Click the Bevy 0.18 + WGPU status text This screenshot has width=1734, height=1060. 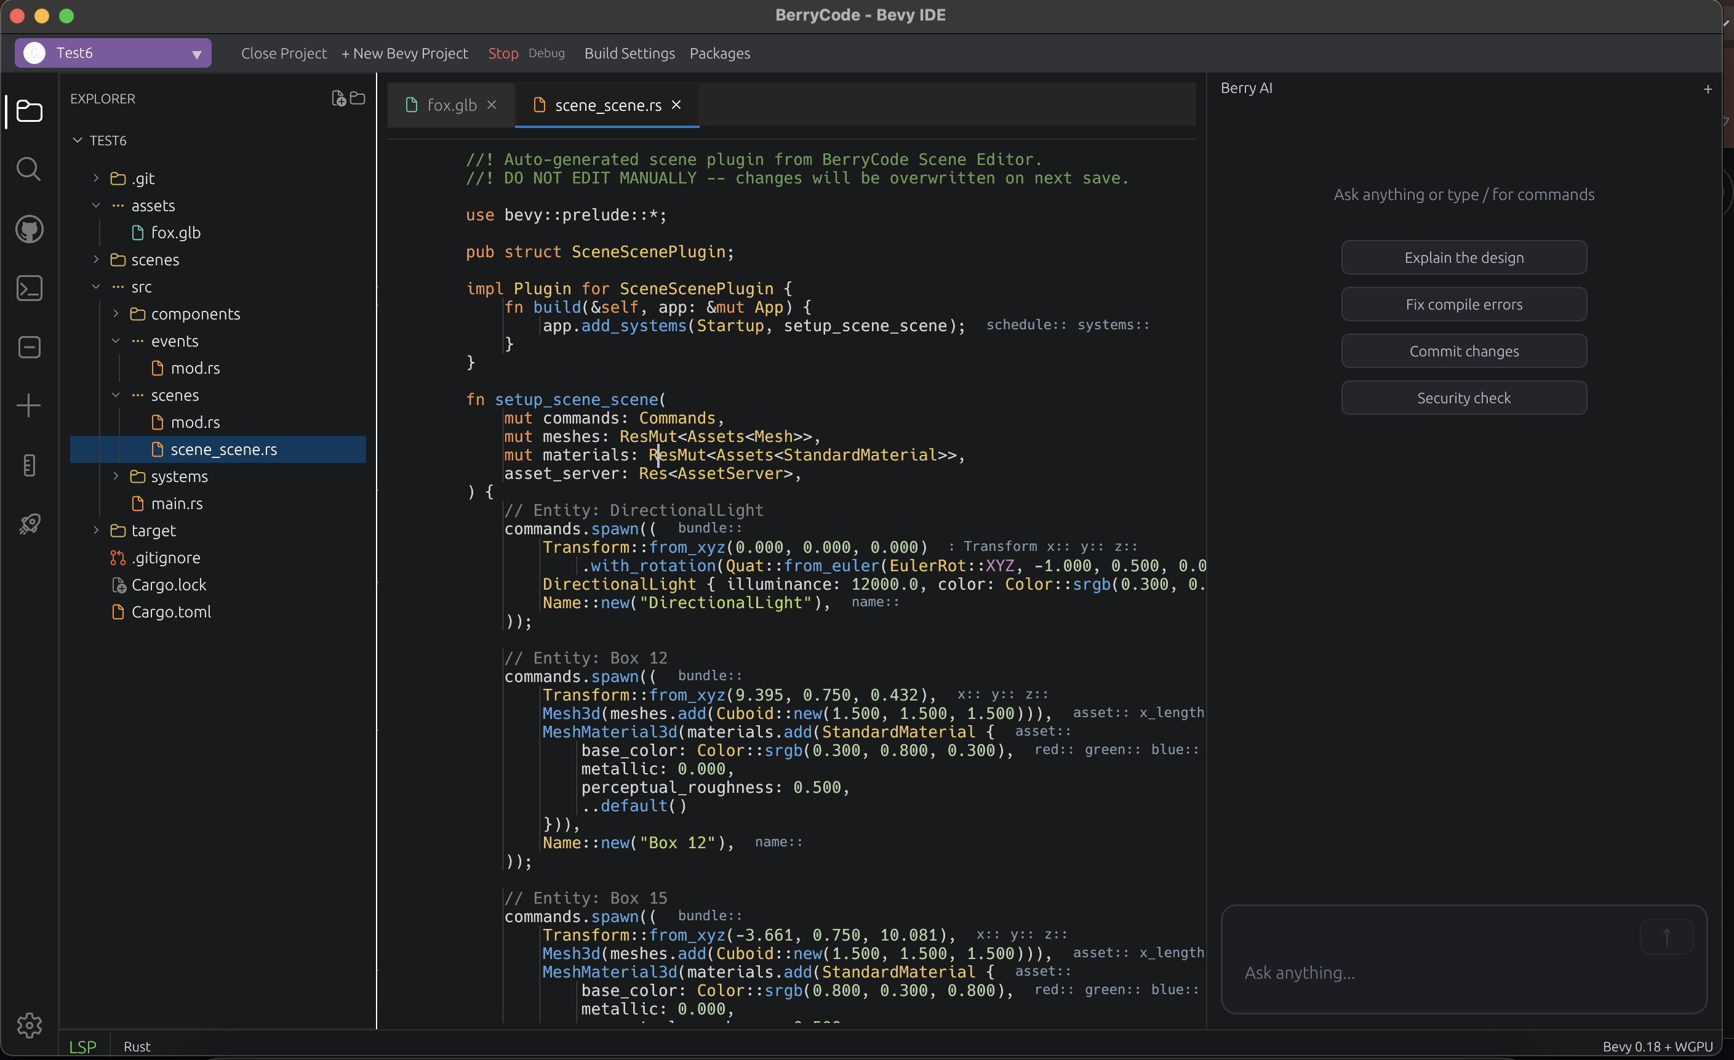click(x=1657, y=1046)
